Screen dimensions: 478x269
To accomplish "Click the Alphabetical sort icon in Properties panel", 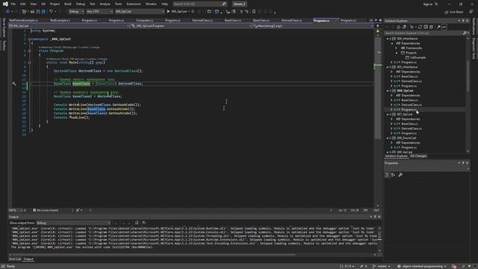I will [x=394, y=175].
